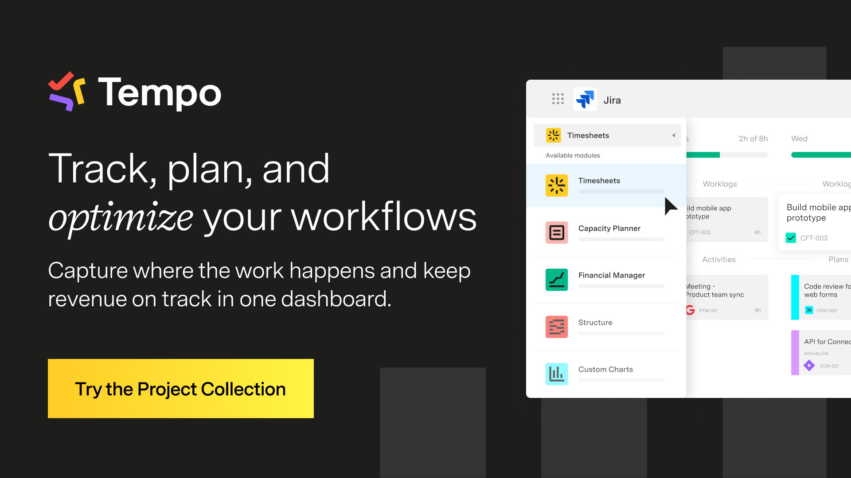The image size is (851, 478).
Task: Select the Structure module icon
Action: point(557,327)
